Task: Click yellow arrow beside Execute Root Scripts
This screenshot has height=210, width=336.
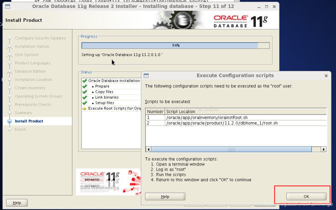Action: [x=85, y=109]
